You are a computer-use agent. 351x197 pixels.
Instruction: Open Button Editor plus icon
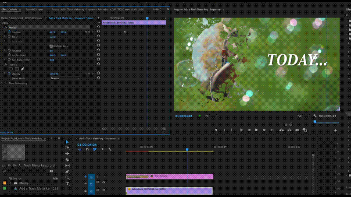tap(335, 130)
